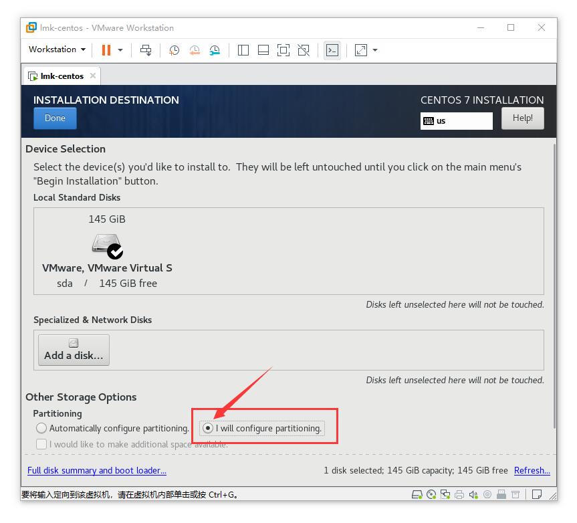Click the stretch guest display icon
This screenshot has width=577, height=523.
[x=360, y=50]
